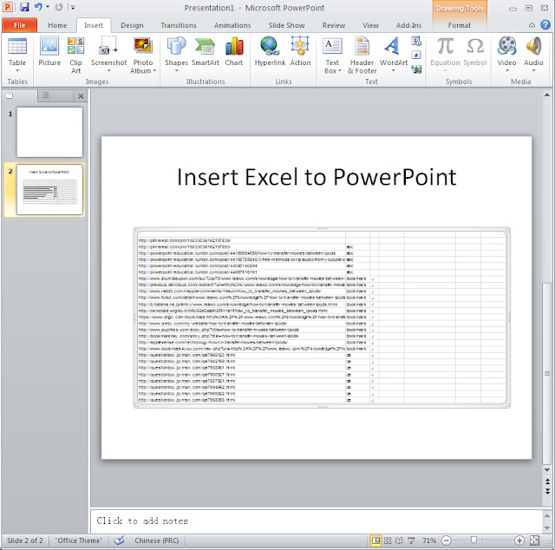555x550 pixels.
Task: Switch to Normal view in status bar
Action: pos(375,540)
